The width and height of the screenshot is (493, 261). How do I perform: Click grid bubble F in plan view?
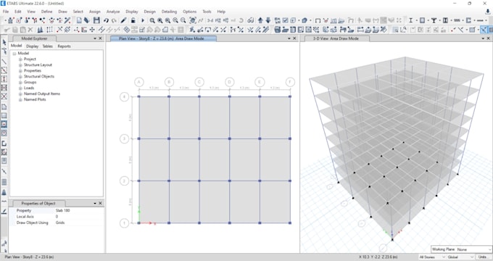click(290, 82)
